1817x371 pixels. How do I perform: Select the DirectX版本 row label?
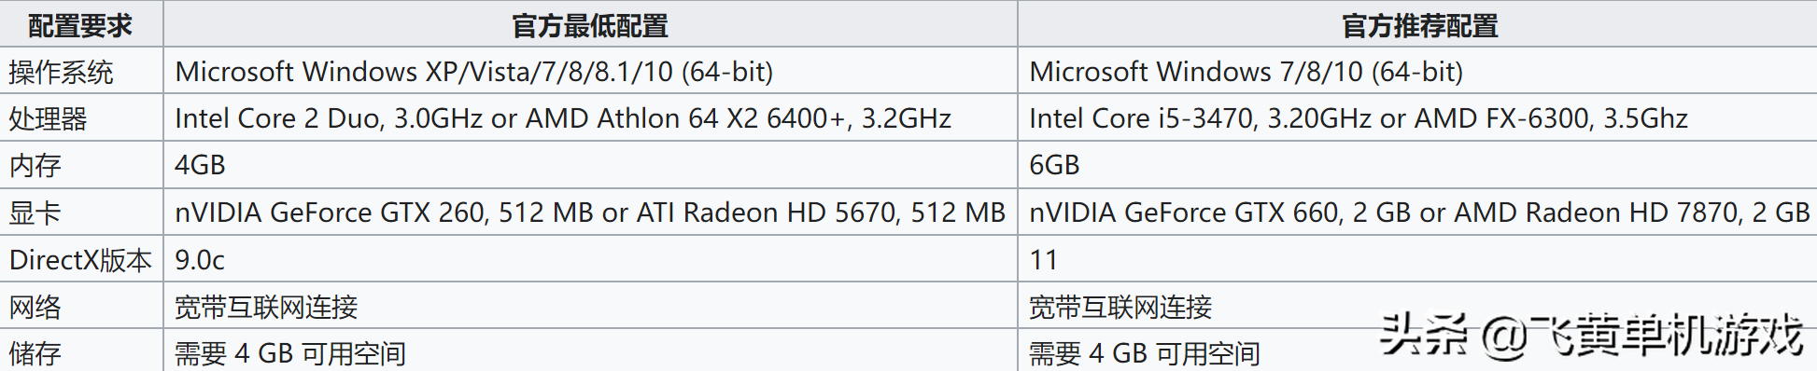81,259
